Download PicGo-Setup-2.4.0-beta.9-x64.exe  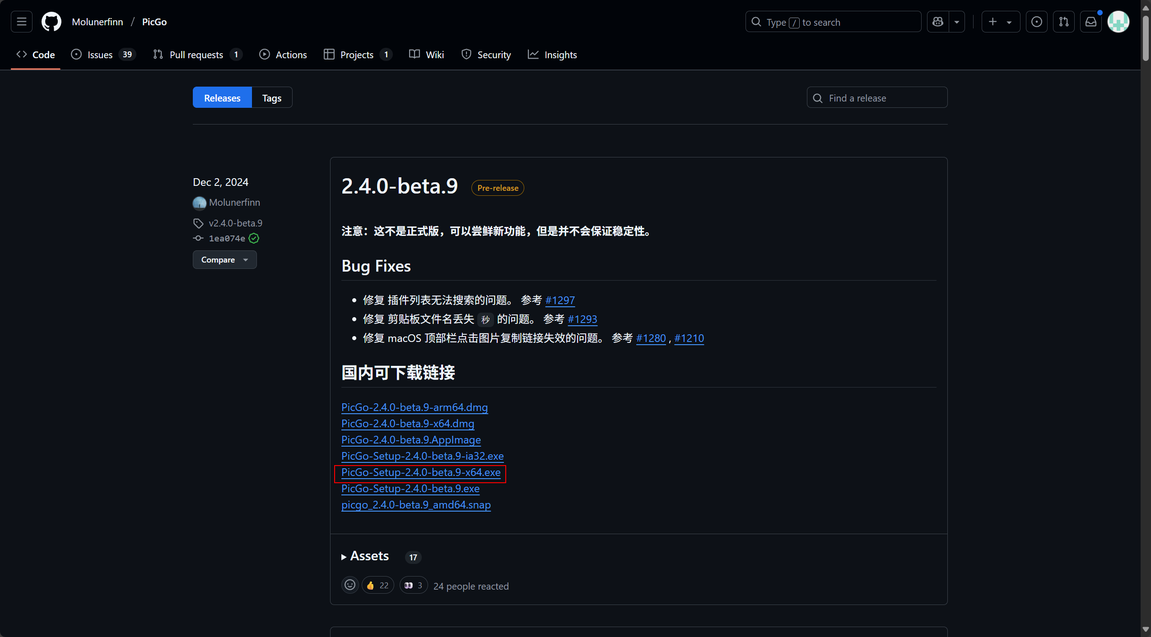[x=420, y=472]
